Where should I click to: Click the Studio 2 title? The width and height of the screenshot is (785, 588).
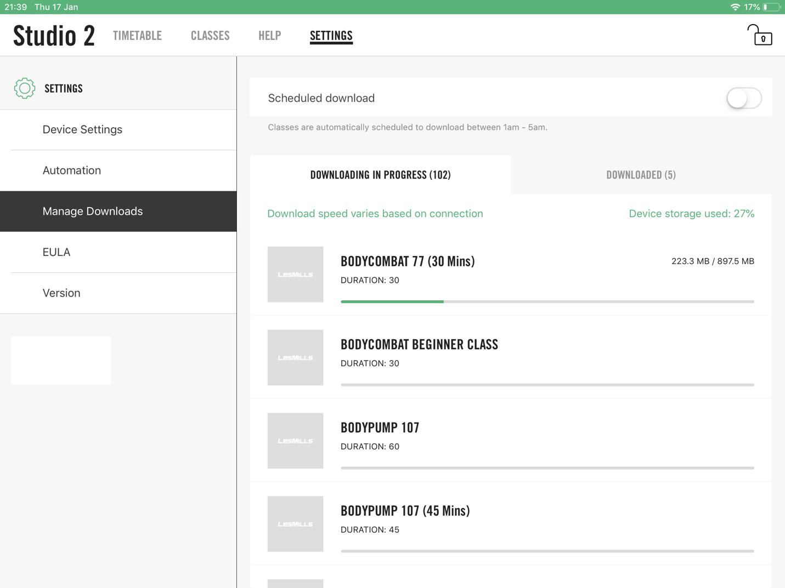point(54,36)
